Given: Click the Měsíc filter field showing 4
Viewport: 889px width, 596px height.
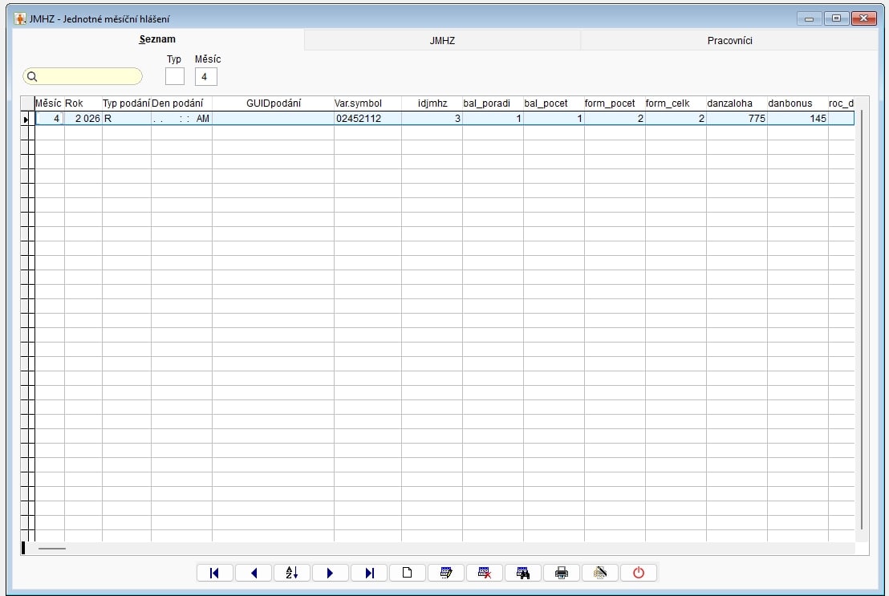Looking at the screenshot, I should [x=205, y=76].
